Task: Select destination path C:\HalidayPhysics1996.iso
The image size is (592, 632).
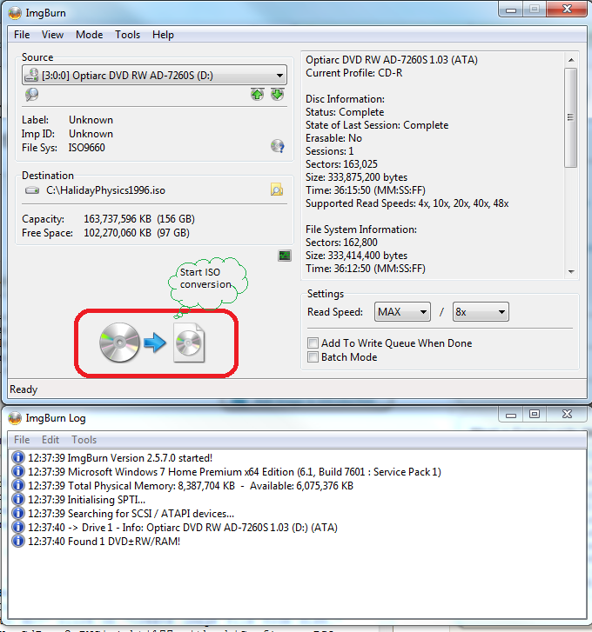Action: (x=105, y=190)
